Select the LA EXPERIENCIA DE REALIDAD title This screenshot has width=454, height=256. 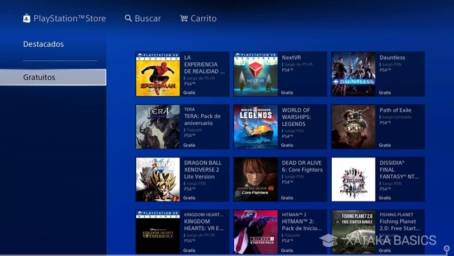tap(204, 64)
